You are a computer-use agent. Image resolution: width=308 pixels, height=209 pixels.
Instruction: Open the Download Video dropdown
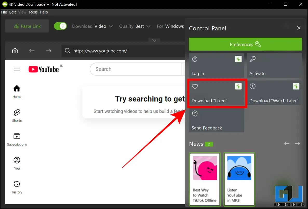(92, 26)
